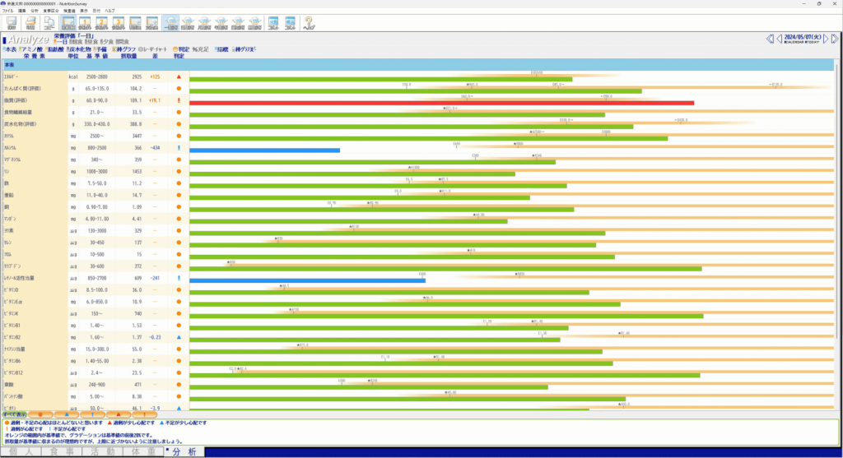Click 棒グラフコピー to copy bar graph

click(x=244, y=49)
